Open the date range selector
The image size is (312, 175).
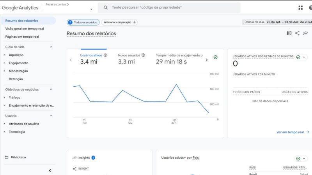click(x=277, y=22)
